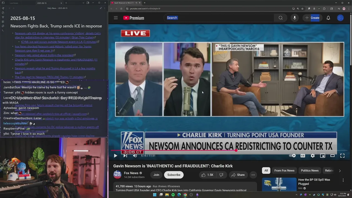Open the Fox News channel name link
This screenshot has height=198, width=352.
point(131,173)
